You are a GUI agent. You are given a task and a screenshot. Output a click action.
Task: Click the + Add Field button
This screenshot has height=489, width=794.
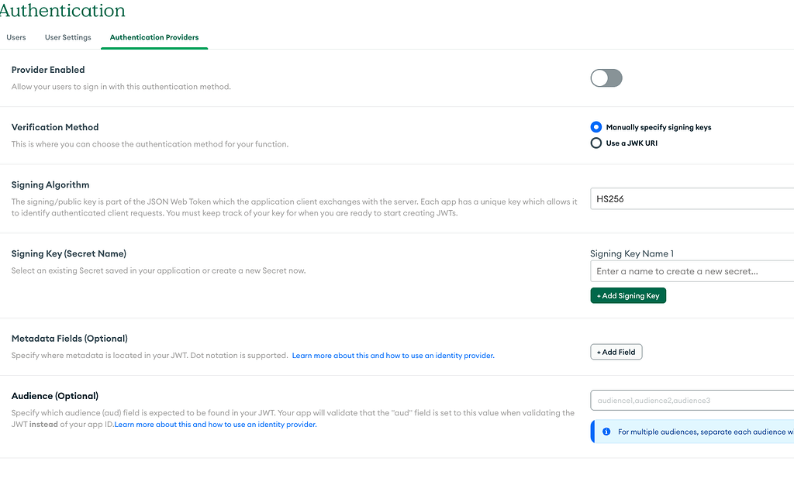click(616, 352)
